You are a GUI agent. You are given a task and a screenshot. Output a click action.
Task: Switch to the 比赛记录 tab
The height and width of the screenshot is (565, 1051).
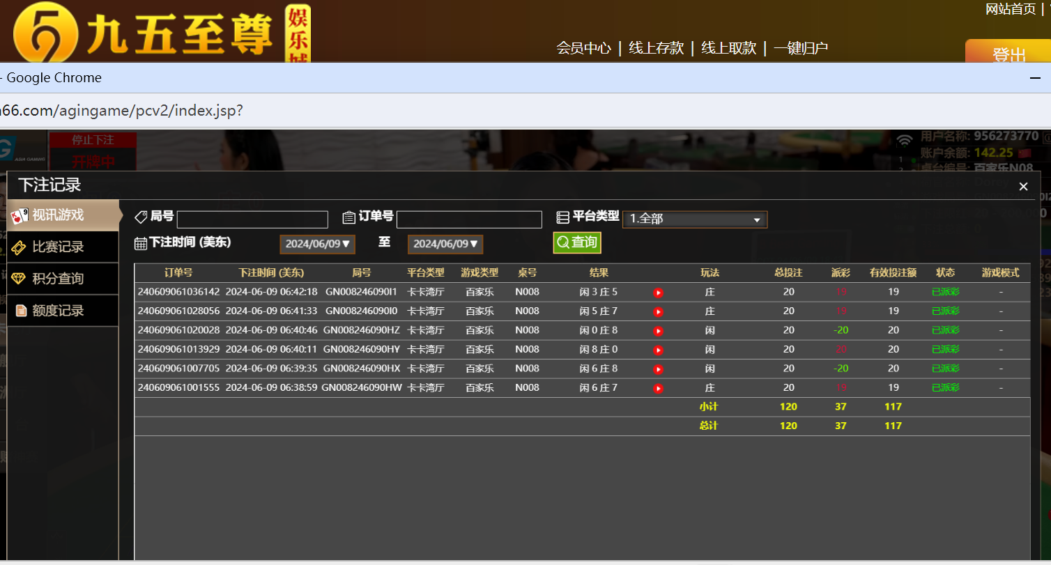tap(58, 247)
